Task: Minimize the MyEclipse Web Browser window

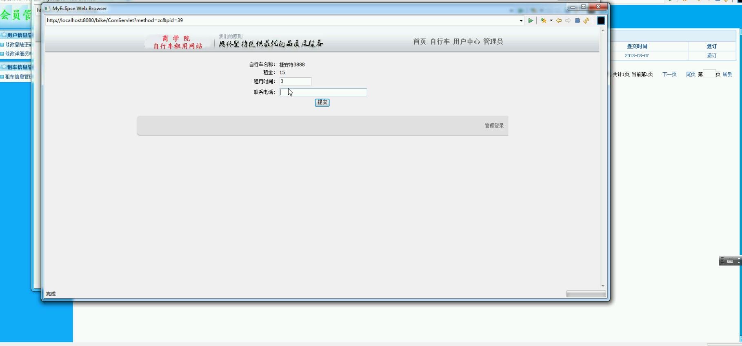Action: click(573, 7)
